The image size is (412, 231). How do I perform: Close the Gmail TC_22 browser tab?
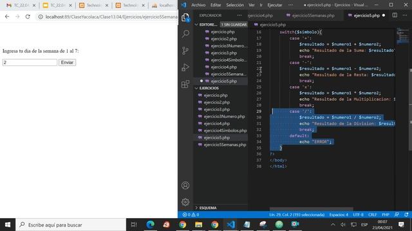pos(34,5)
